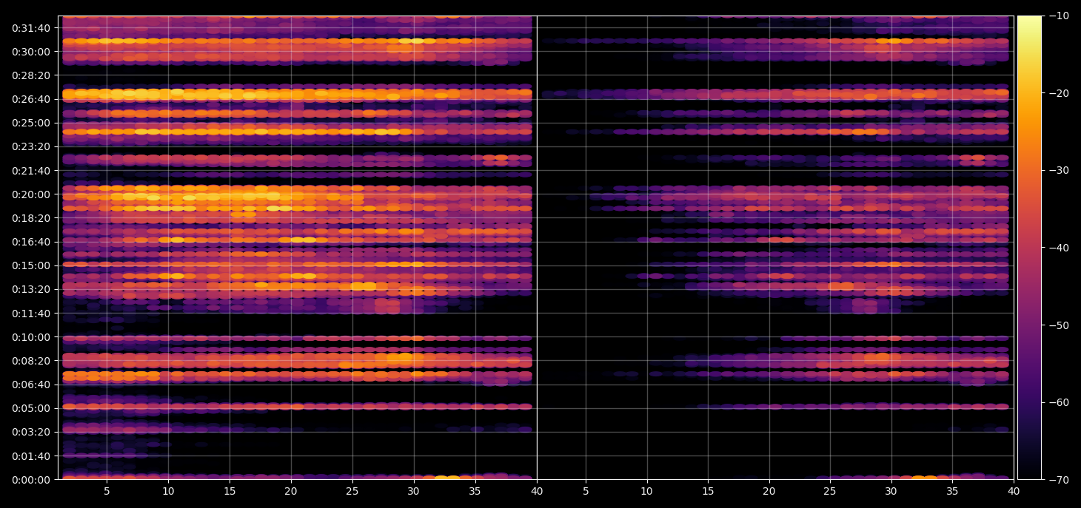Image resolution: width=1081 pixels, height=508 pixels.
Task: Click the 0:15:00 y-axis time label
Action: [31, 265]
